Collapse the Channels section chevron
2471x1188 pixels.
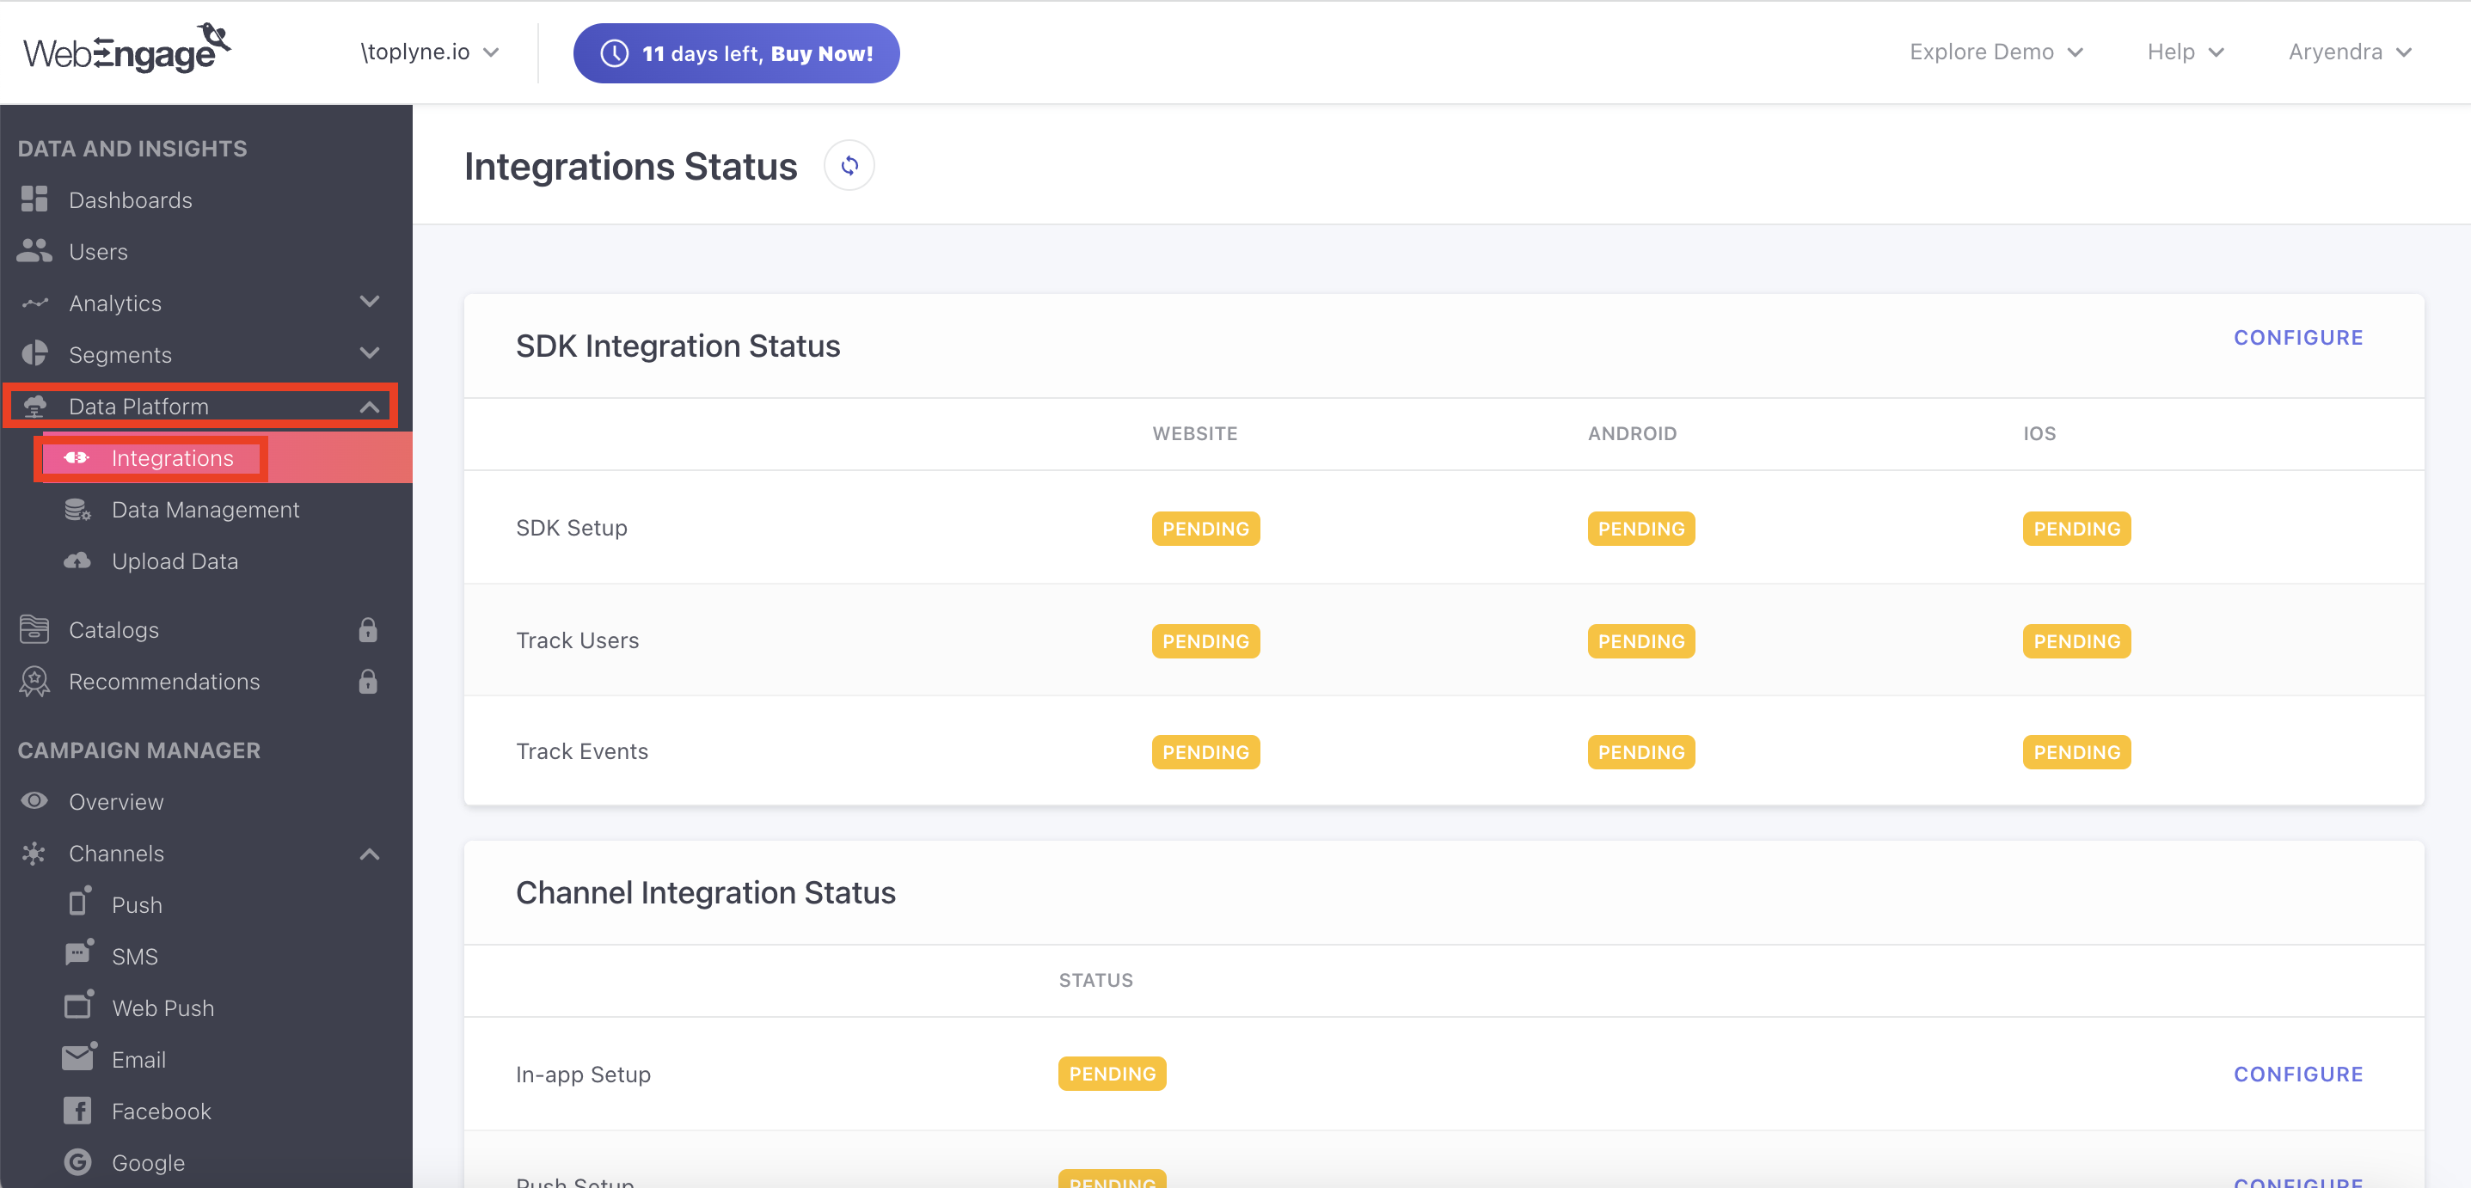[x=370, y=854]
